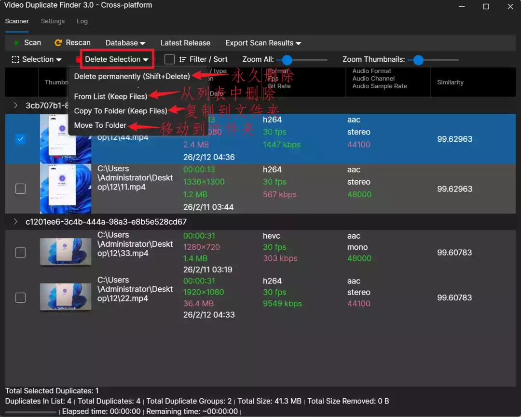Click the Latest Release button
The image size is (521, 417).
(185, 43)
